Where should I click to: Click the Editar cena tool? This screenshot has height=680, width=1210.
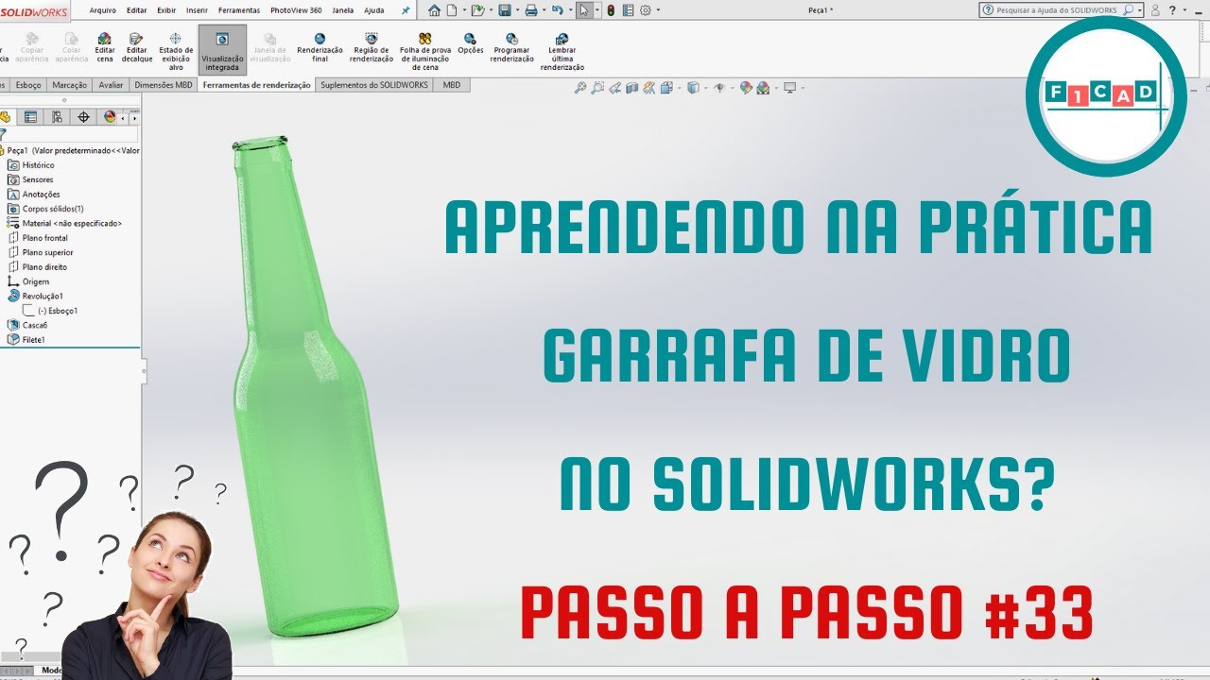tap(105, 47)
